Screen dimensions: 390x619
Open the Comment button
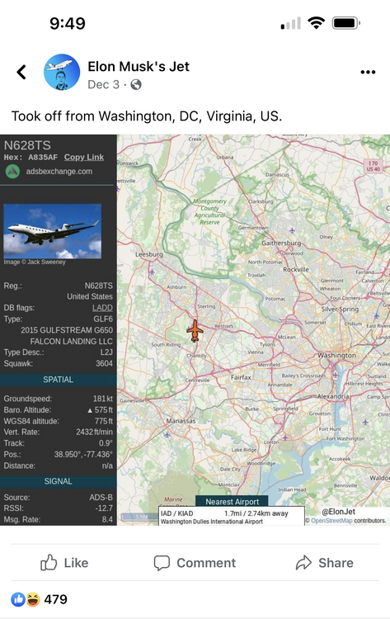(x=195, y=563)
